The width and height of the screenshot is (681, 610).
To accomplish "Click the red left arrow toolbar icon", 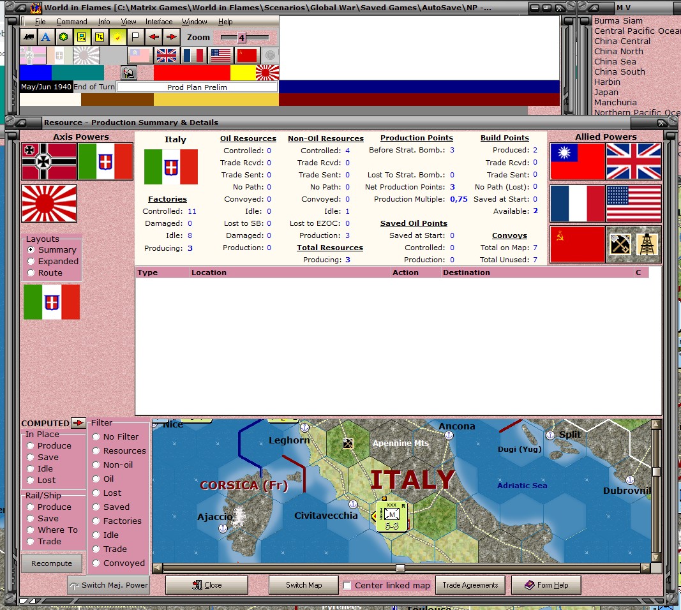I will point(153,37).
